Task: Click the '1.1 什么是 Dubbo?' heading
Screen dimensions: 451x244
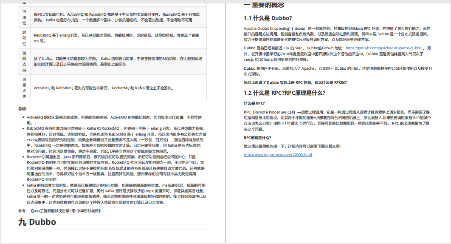Action: (x=268, y=18)
